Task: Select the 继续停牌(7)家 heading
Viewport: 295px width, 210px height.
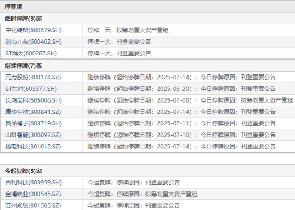Action: [23, 65]
